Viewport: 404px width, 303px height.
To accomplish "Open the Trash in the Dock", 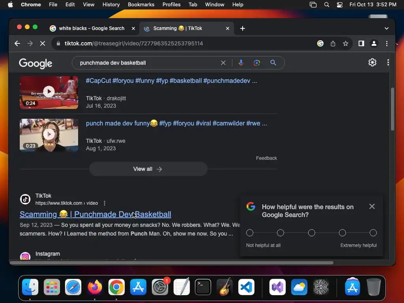I will [x=374, y=287].
